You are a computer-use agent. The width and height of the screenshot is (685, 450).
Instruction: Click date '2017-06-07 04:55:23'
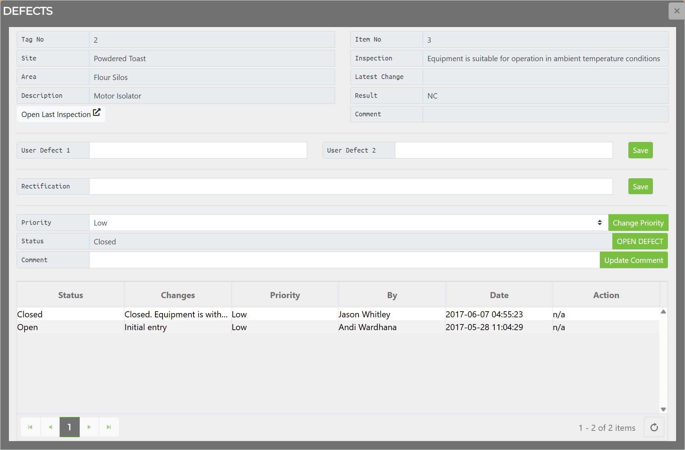(x=484, y=314)
